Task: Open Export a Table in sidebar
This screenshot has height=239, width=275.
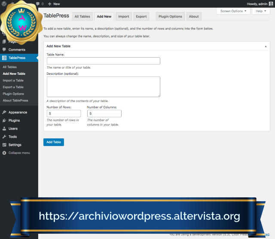Action: tap(13, 87)
